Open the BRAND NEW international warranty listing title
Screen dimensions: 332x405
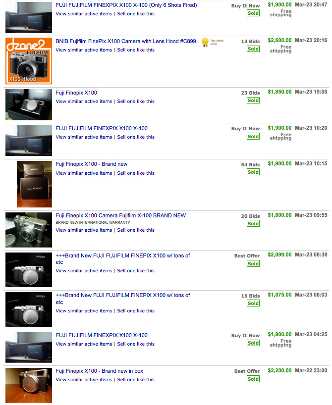pyautogui.click(x=121, y=215)
